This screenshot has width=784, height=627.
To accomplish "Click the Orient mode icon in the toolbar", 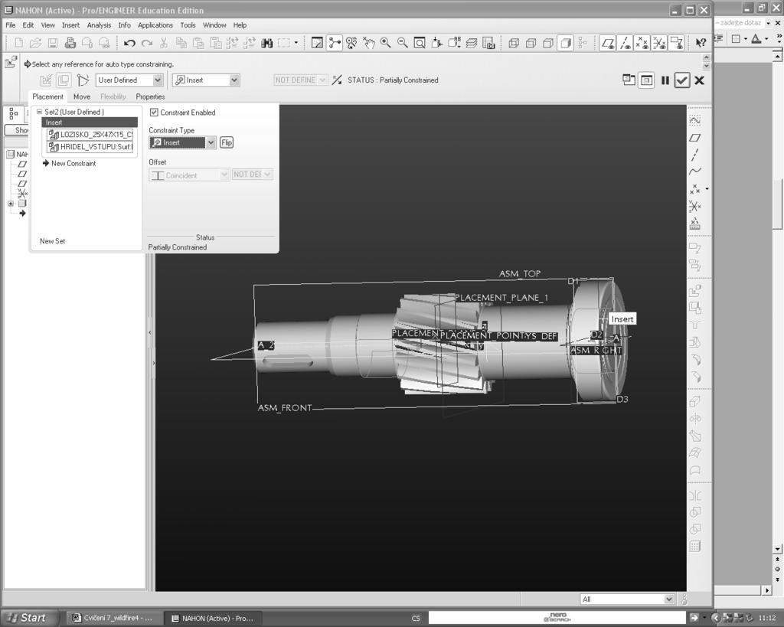I will pos(351,43).
